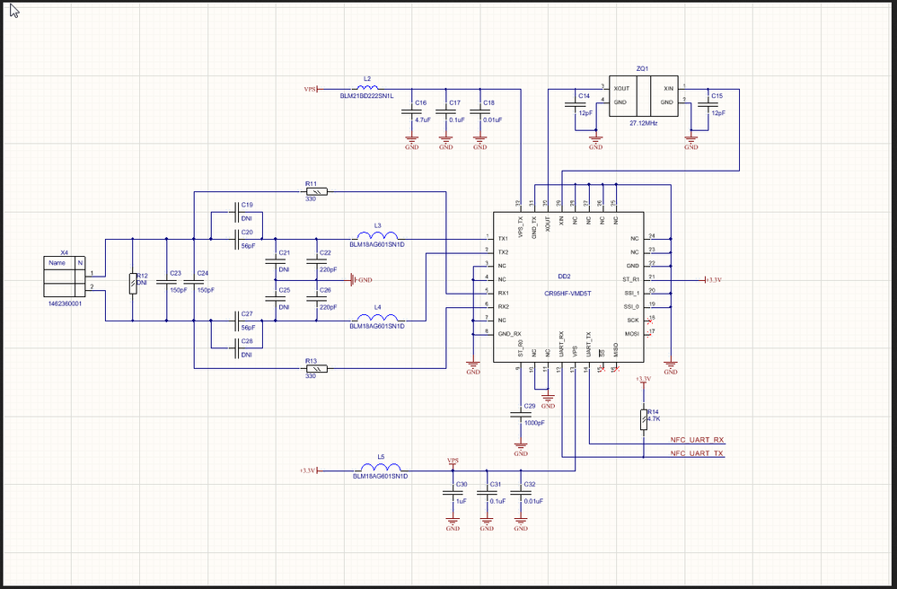Select capacitor C28 symbol
The image size is (897, 589).
(x=237, y=348)
